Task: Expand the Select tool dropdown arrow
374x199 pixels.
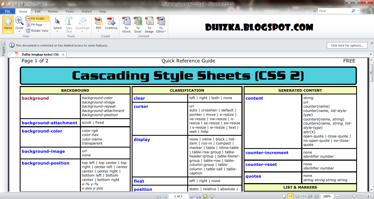Action: click(57, 31)
